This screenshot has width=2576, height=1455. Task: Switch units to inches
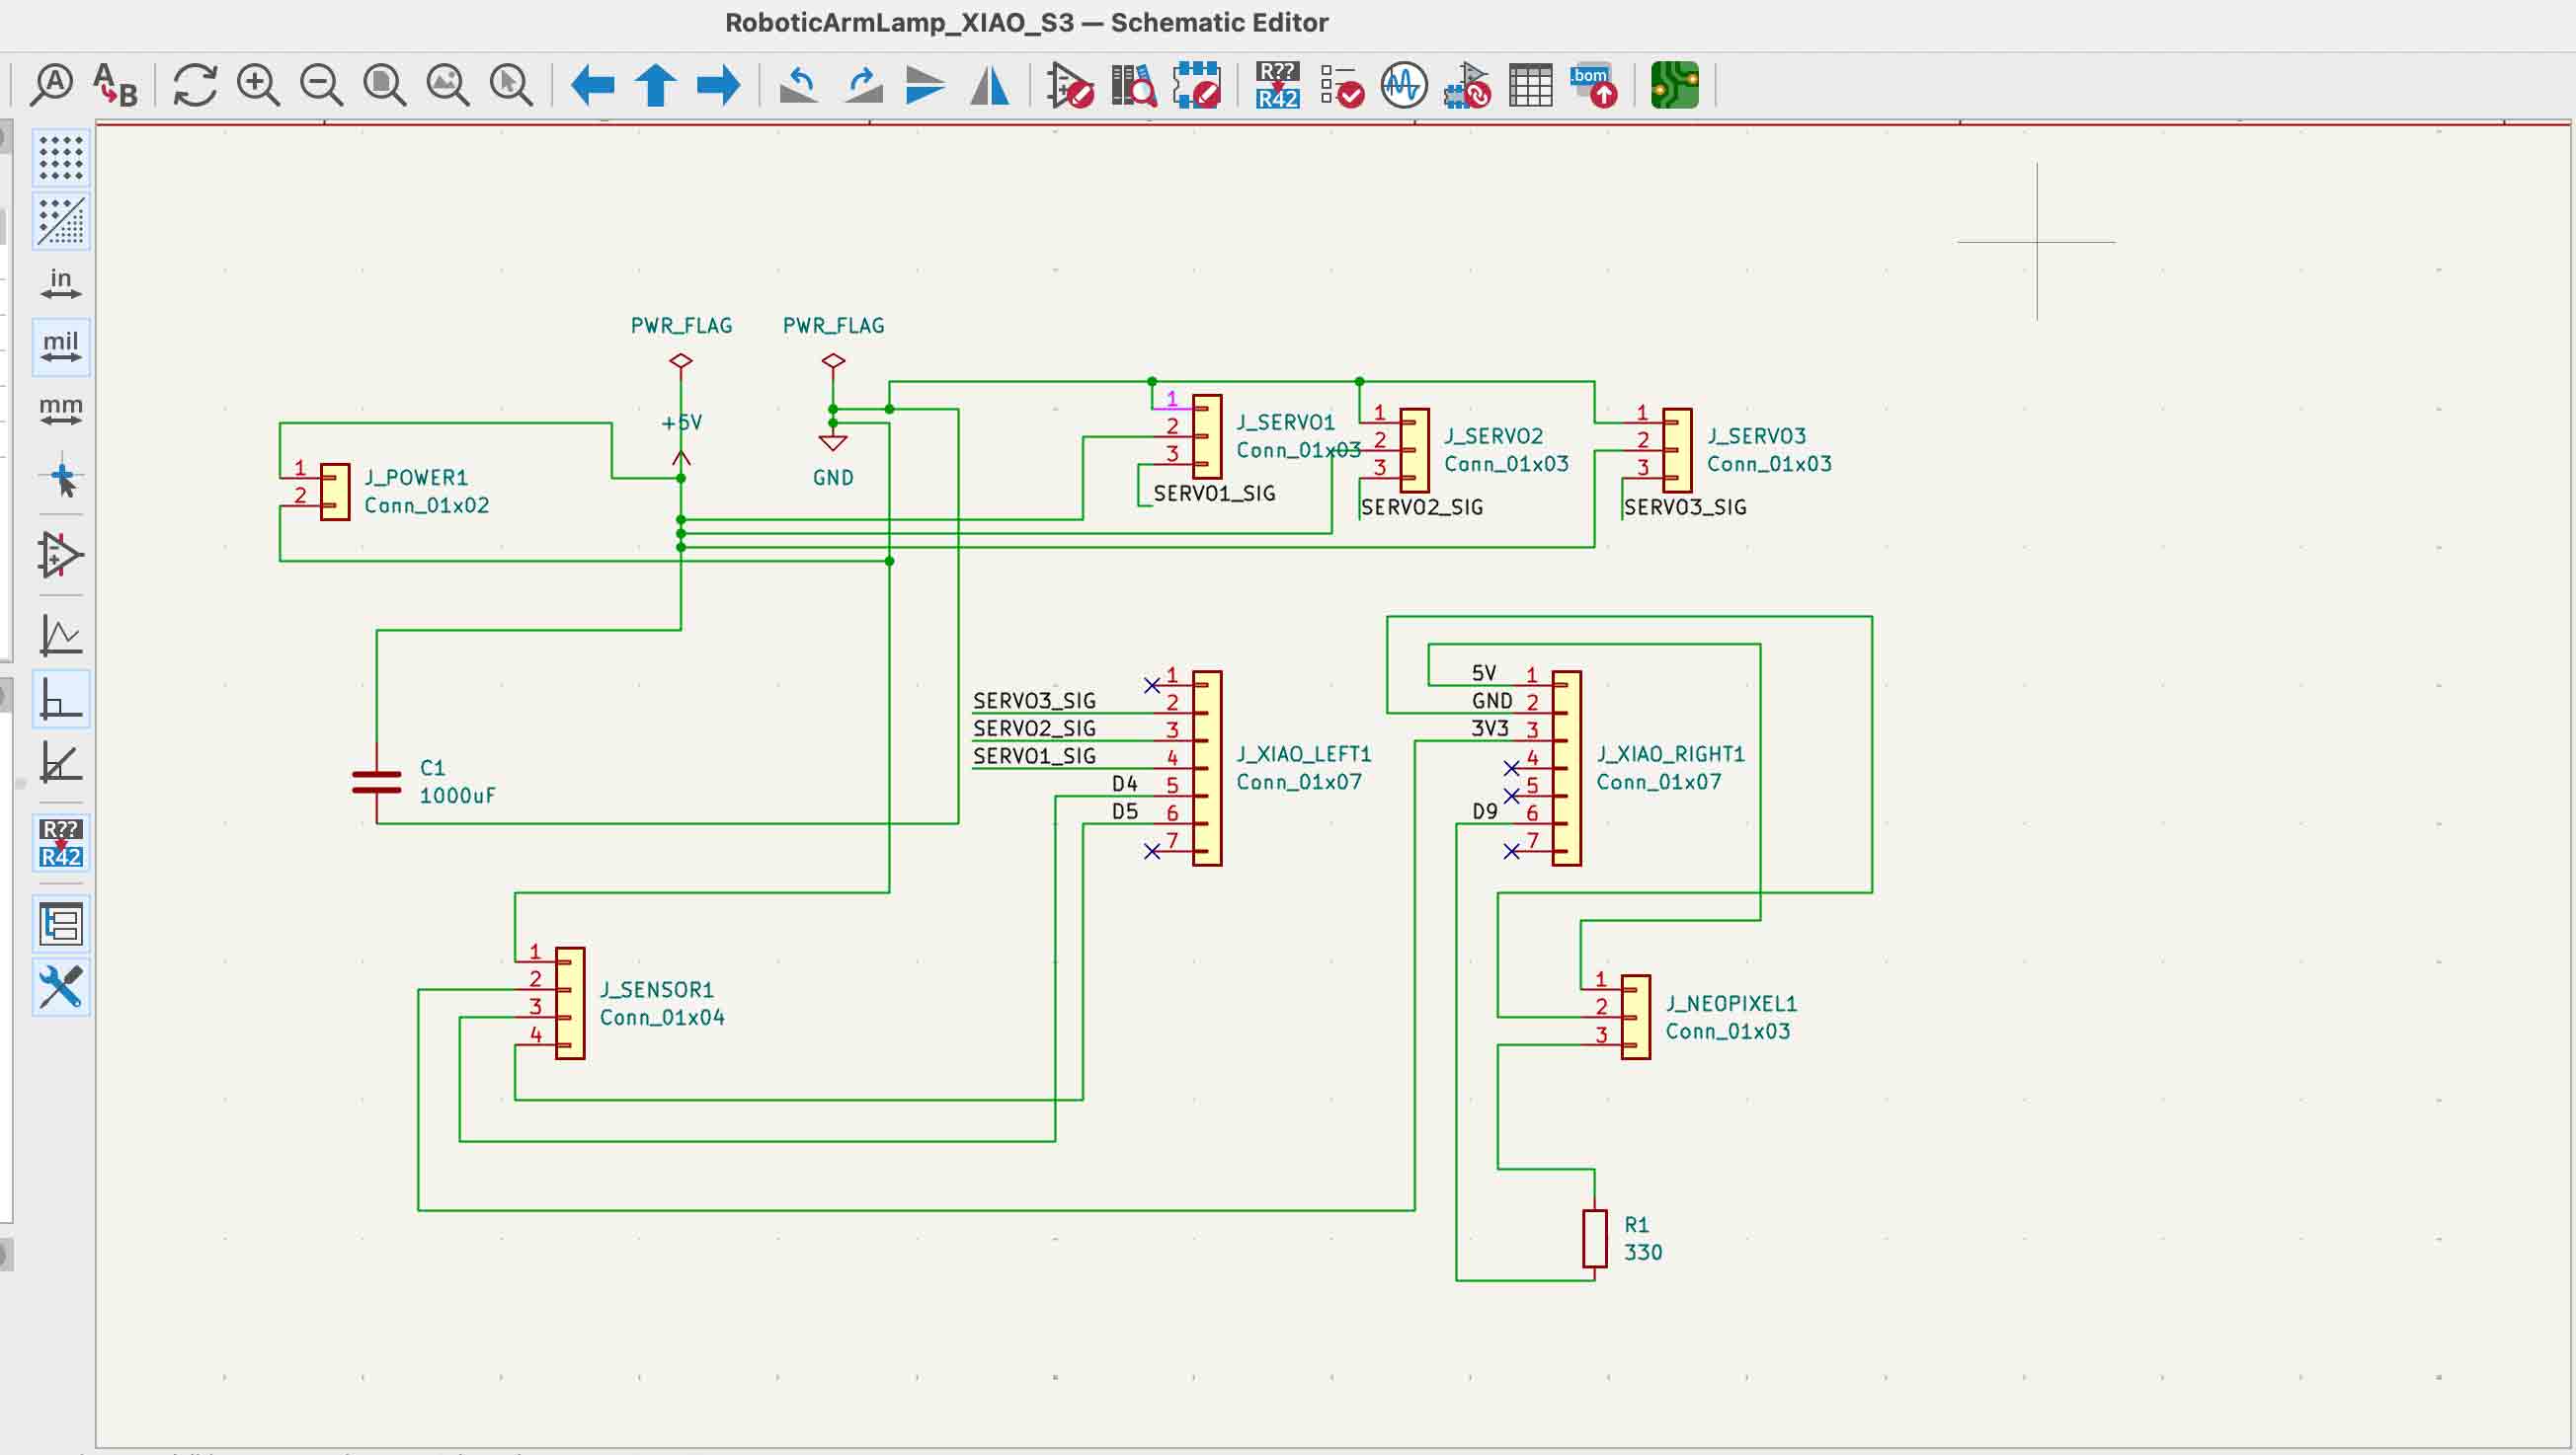pyautogui.click(x=60, y=280)
